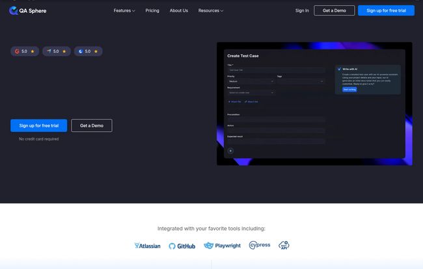This screenshot has height=269, width=423.
Task: Open the Priority dropdown showing Medium
Action: (251, 81)
